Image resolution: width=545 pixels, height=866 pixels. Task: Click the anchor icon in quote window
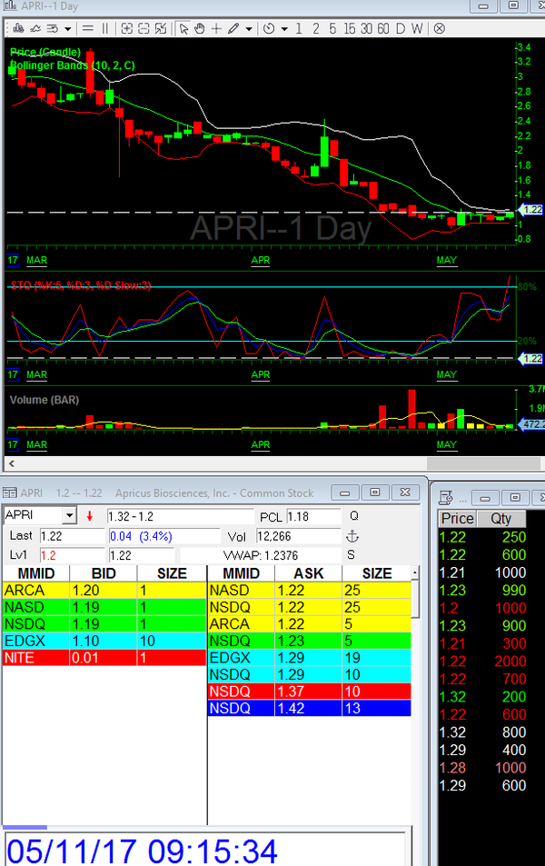pyautogui.click(x=354, y=535)
